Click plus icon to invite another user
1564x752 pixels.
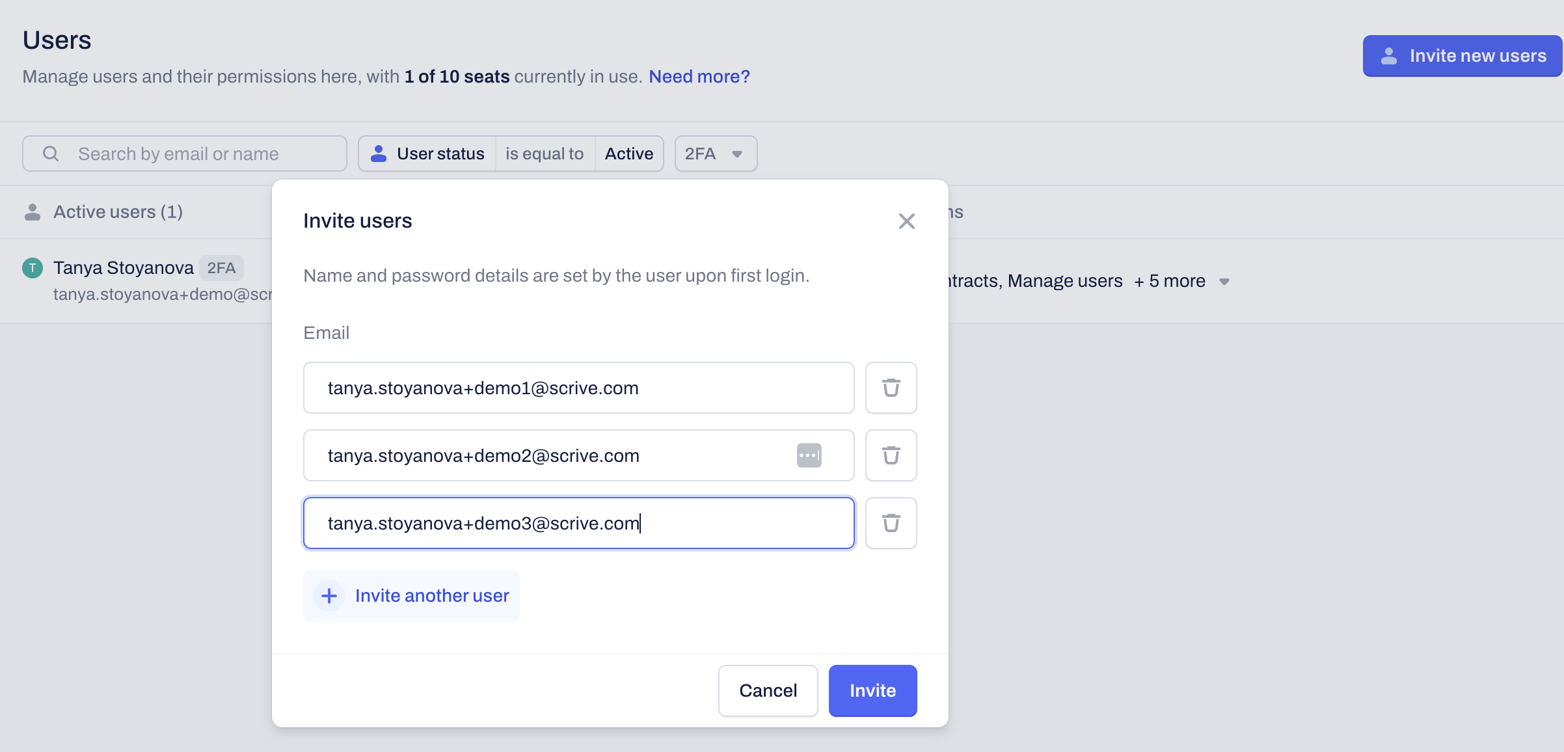pos(329,596)
